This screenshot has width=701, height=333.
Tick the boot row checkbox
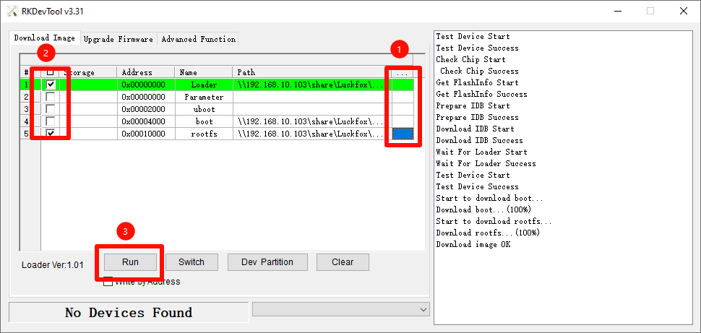pos(51,121)
